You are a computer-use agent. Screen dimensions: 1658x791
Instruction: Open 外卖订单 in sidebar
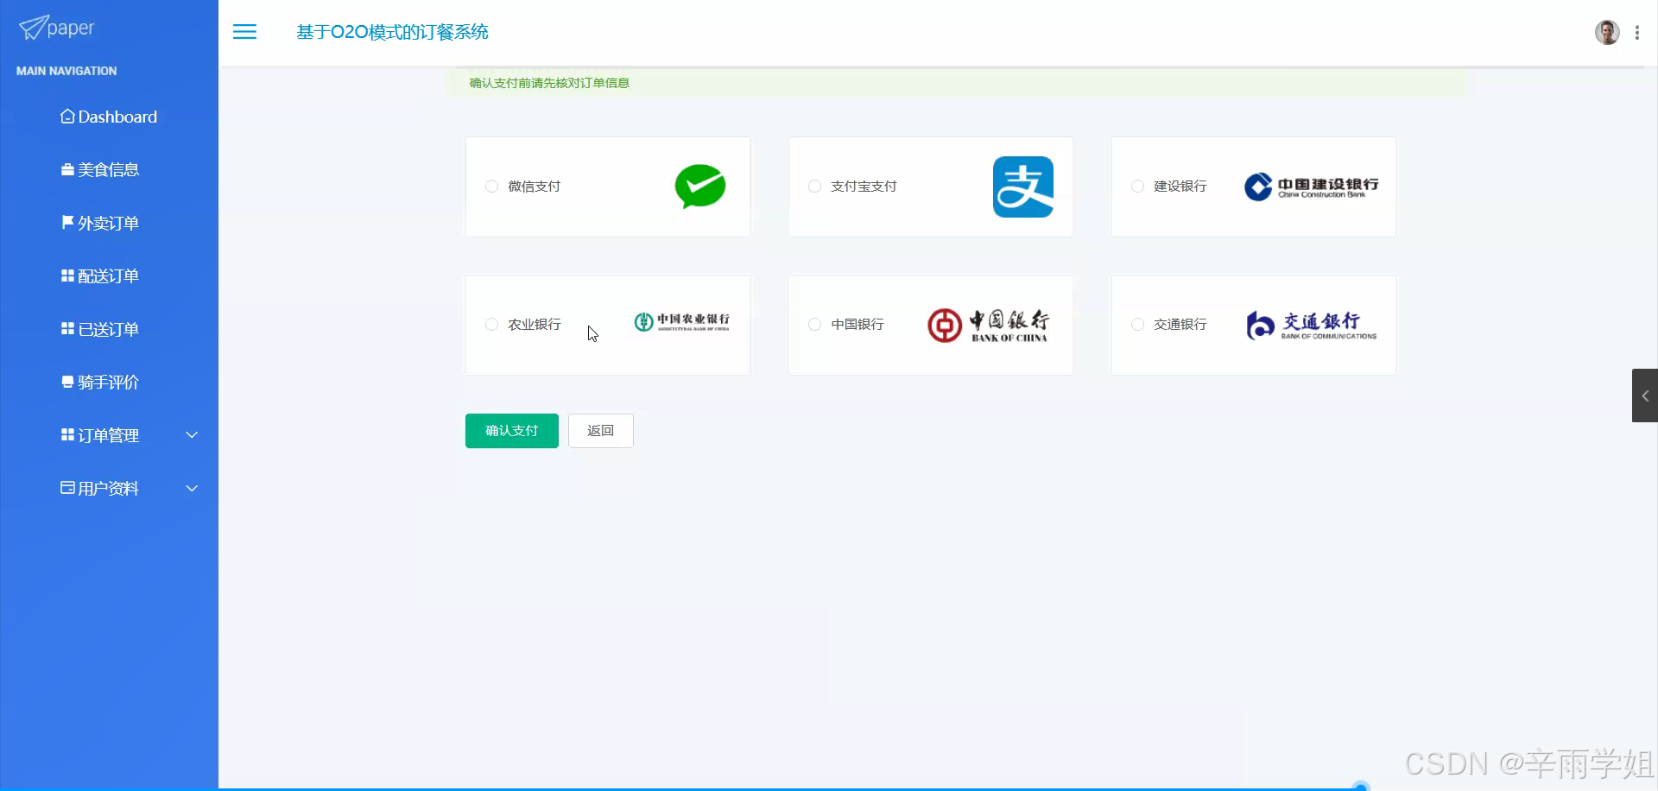click(x=109, y=223)
